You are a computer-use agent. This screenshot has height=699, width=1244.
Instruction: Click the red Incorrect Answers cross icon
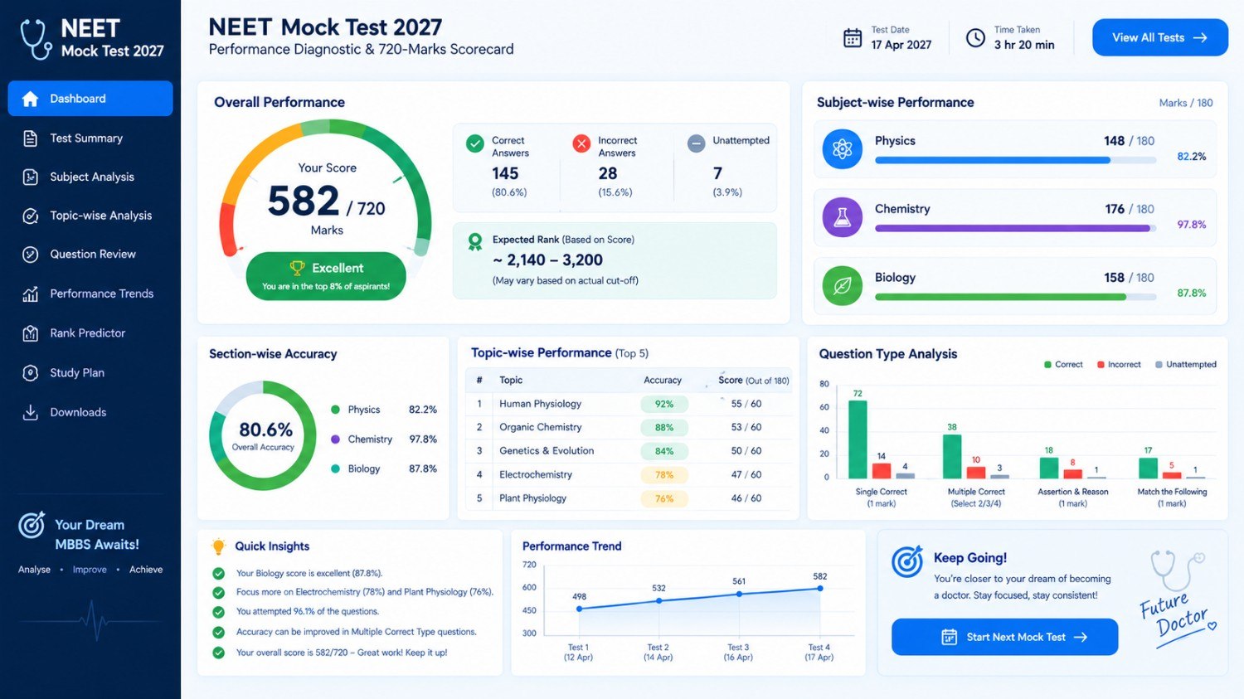581,143
